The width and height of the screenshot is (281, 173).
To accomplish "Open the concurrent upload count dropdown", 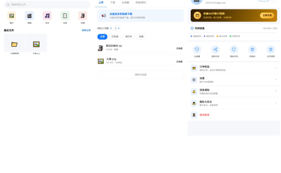I will pos(117,28).
